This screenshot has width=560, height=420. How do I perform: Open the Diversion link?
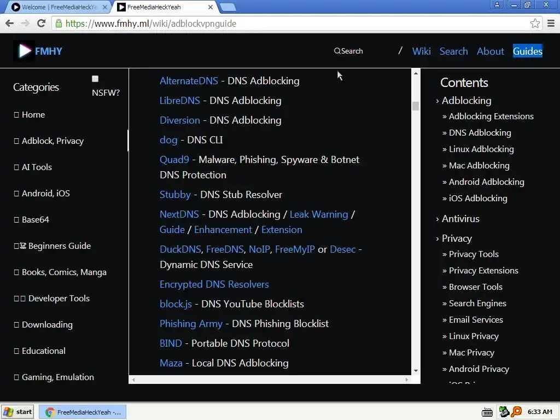click(x=179, y=120)
